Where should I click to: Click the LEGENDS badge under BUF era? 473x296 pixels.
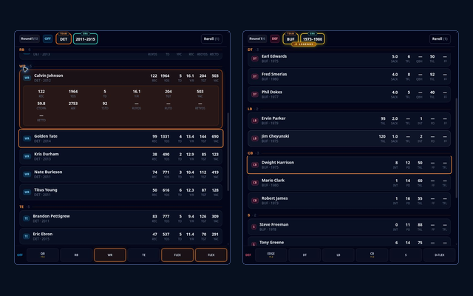[x=304, y=44]
